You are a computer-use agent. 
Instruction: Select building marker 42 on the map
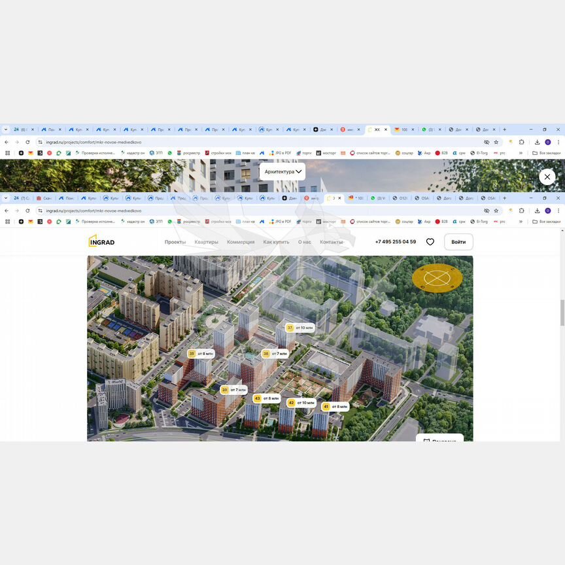tap(292, 403)
